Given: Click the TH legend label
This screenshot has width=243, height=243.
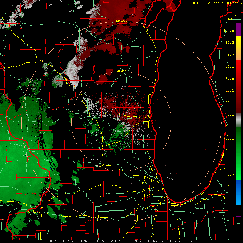Looking at the screenshot, I should pos(232,210).
